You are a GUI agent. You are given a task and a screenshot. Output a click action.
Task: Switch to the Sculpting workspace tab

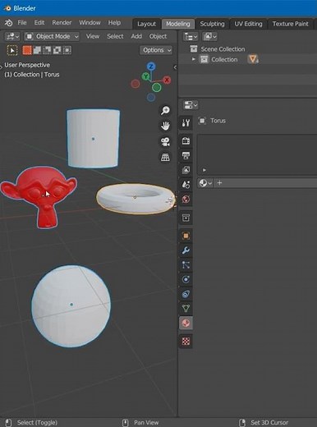click(212, 24)
